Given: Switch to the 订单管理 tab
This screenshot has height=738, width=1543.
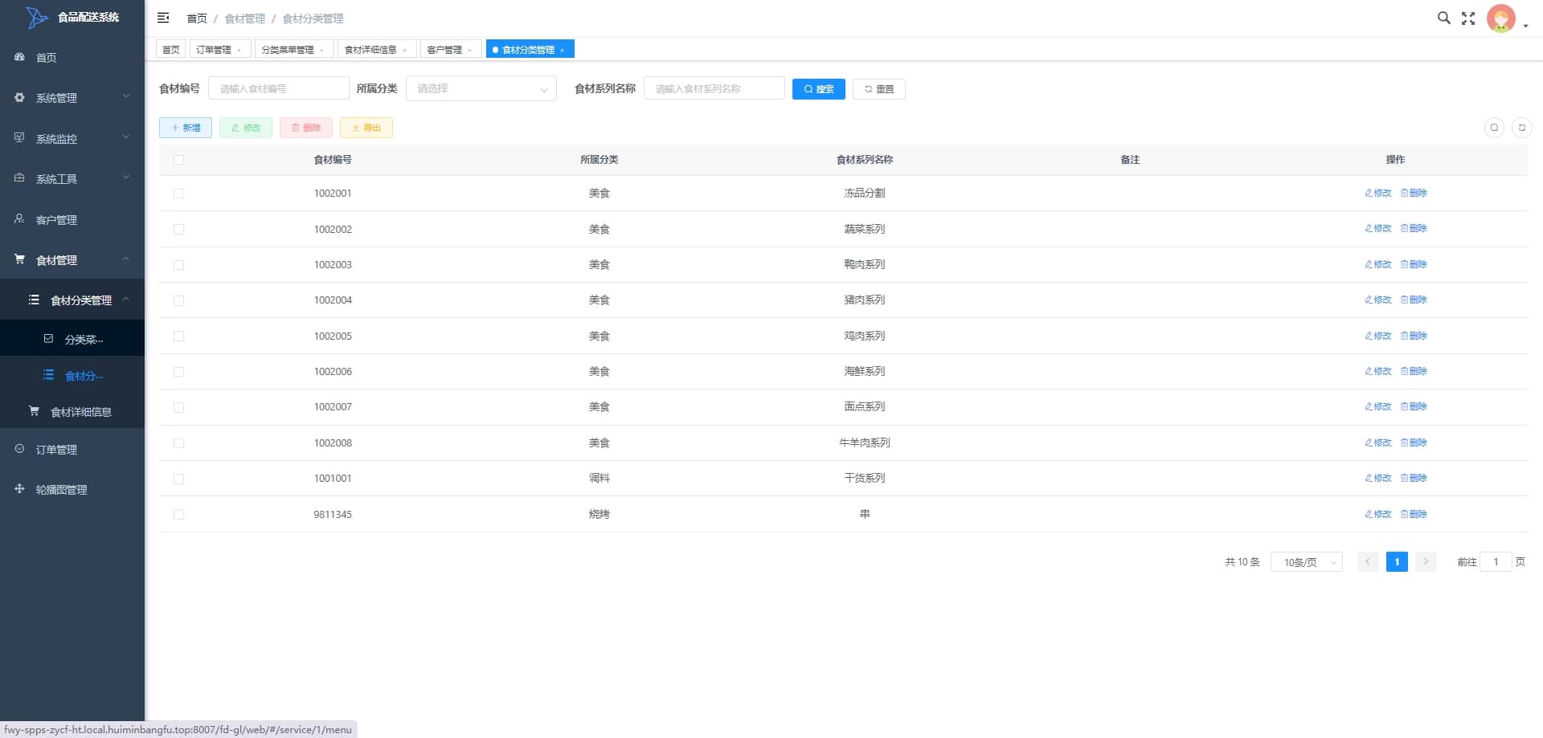Looking at the screenshot, I should point(214,50).
